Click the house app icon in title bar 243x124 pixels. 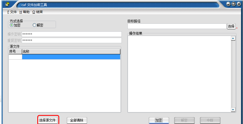[7, 4]
